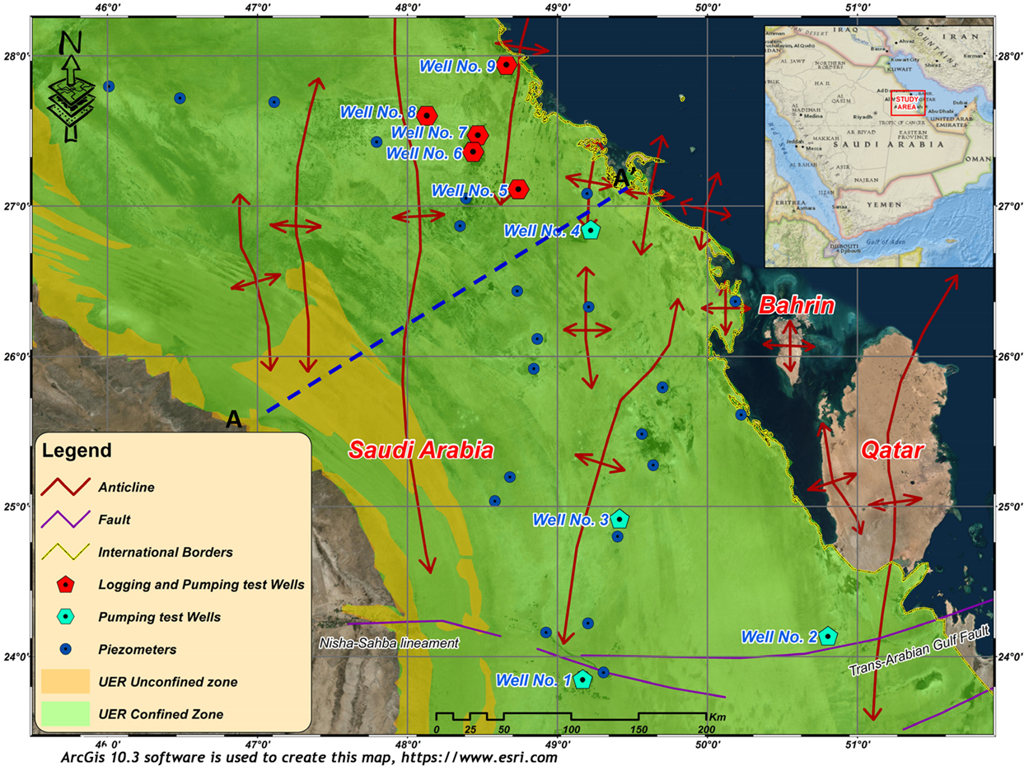Click the 'Well No. 9' label
Viewport: 1024px width, 766px height.
[x=456, y=66]
